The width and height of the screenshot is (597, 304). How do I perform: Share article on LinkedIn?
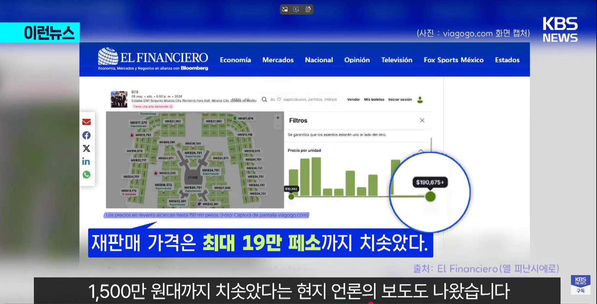(86, 162)
